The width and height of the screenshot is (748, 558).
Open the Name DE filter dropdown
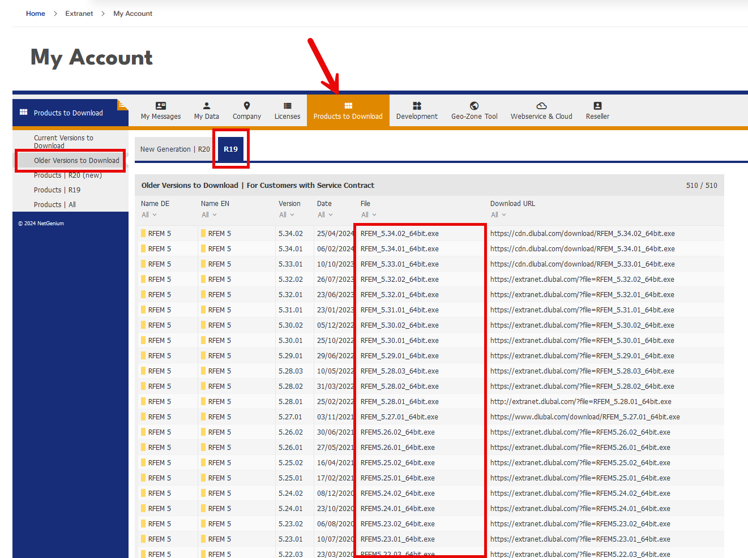[x=149, y=215]
